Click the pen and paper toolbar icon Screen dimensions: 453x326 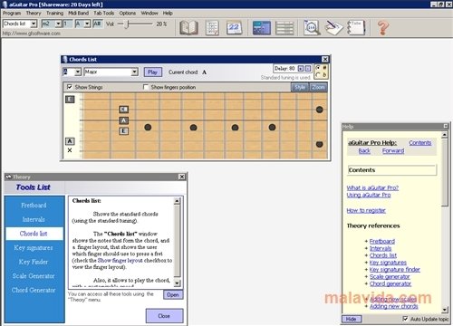[x=333, y=28]
